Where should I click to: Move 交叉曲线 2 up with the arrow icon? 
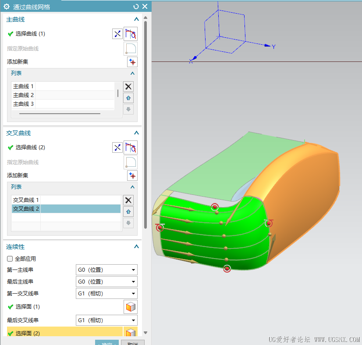tap(128, 212)
